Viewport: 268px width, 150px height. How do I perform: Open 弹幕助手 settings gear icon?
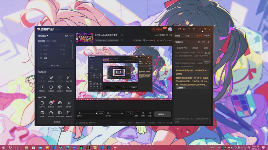[203, 42]
